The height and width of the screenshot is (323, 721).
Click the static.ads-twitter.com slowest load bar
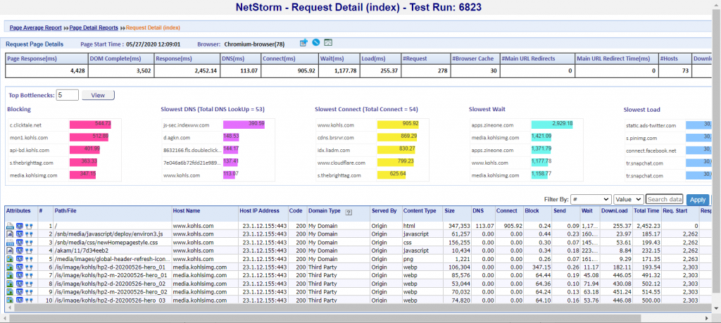pos(698,125)
